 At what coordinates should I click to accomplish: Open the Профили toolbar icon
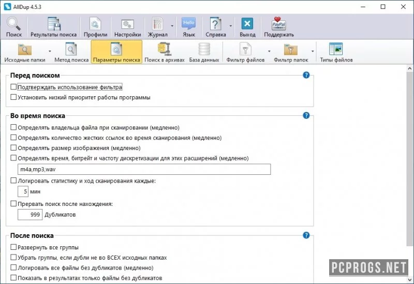pyautogui.click(x=95, y=24)
